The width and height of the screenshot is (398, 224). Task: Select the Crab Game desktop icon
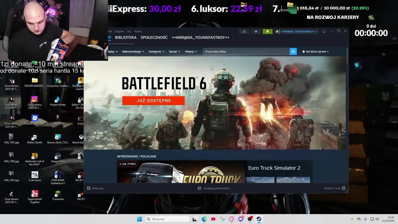(35, 176)
